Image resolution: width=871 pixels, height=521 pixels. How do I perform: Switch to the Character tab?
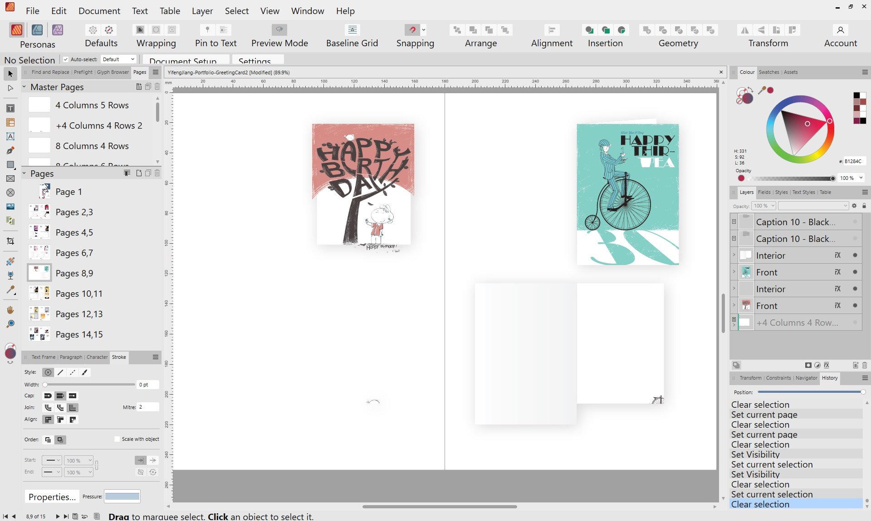tap(97, 357)
